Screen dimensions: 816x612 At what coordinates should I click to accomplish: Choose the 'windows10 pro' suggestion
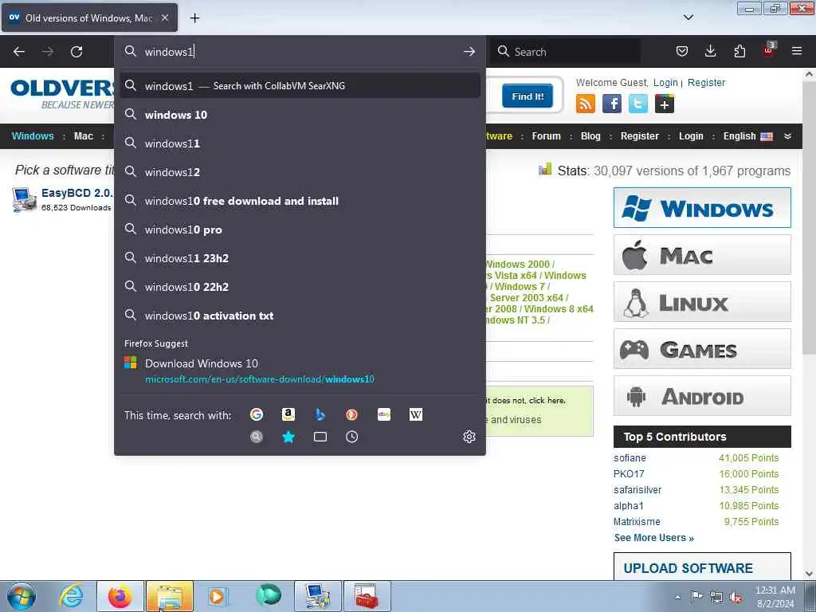(x=300, y=229)
